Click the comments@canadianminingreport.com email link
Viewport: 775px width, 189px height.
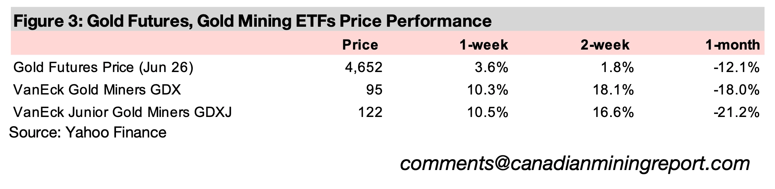[574, 164]
